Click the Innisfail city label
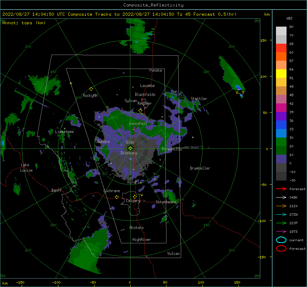The height and width of the screenshot is (287, 307). [138, 124]
